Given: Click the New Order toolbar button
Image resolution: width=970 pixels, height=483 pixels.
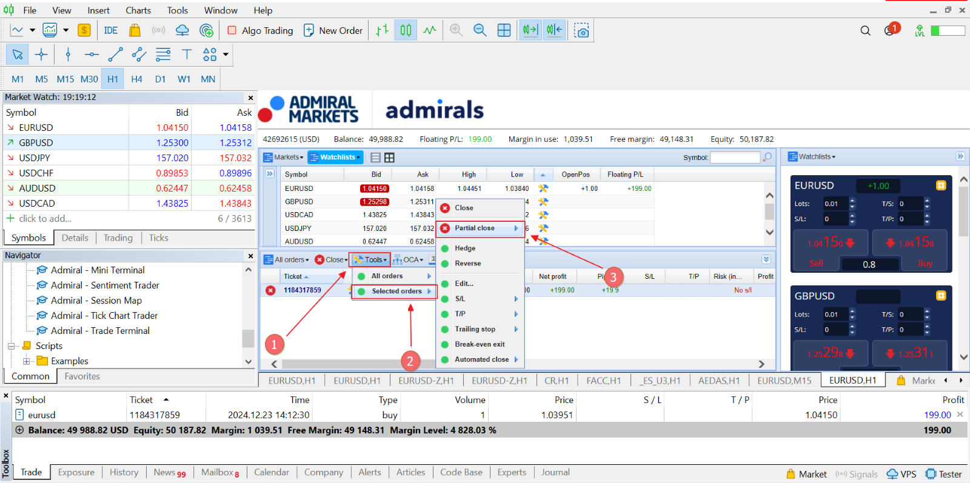Looking at the screenshot, I should pyautogui.click(x=333, y=30).
